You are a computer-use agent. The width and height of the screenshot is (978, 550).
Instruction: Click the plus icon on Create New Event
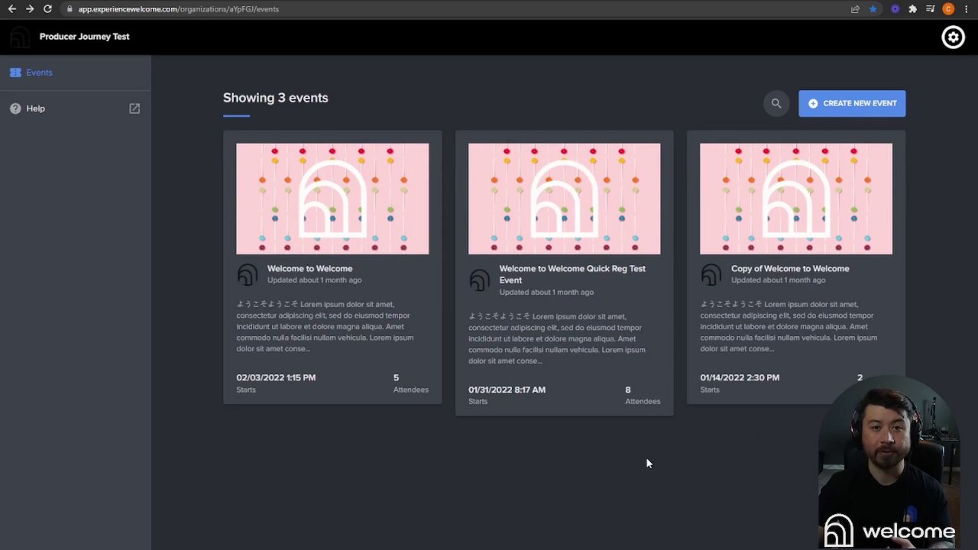point(813,103)
